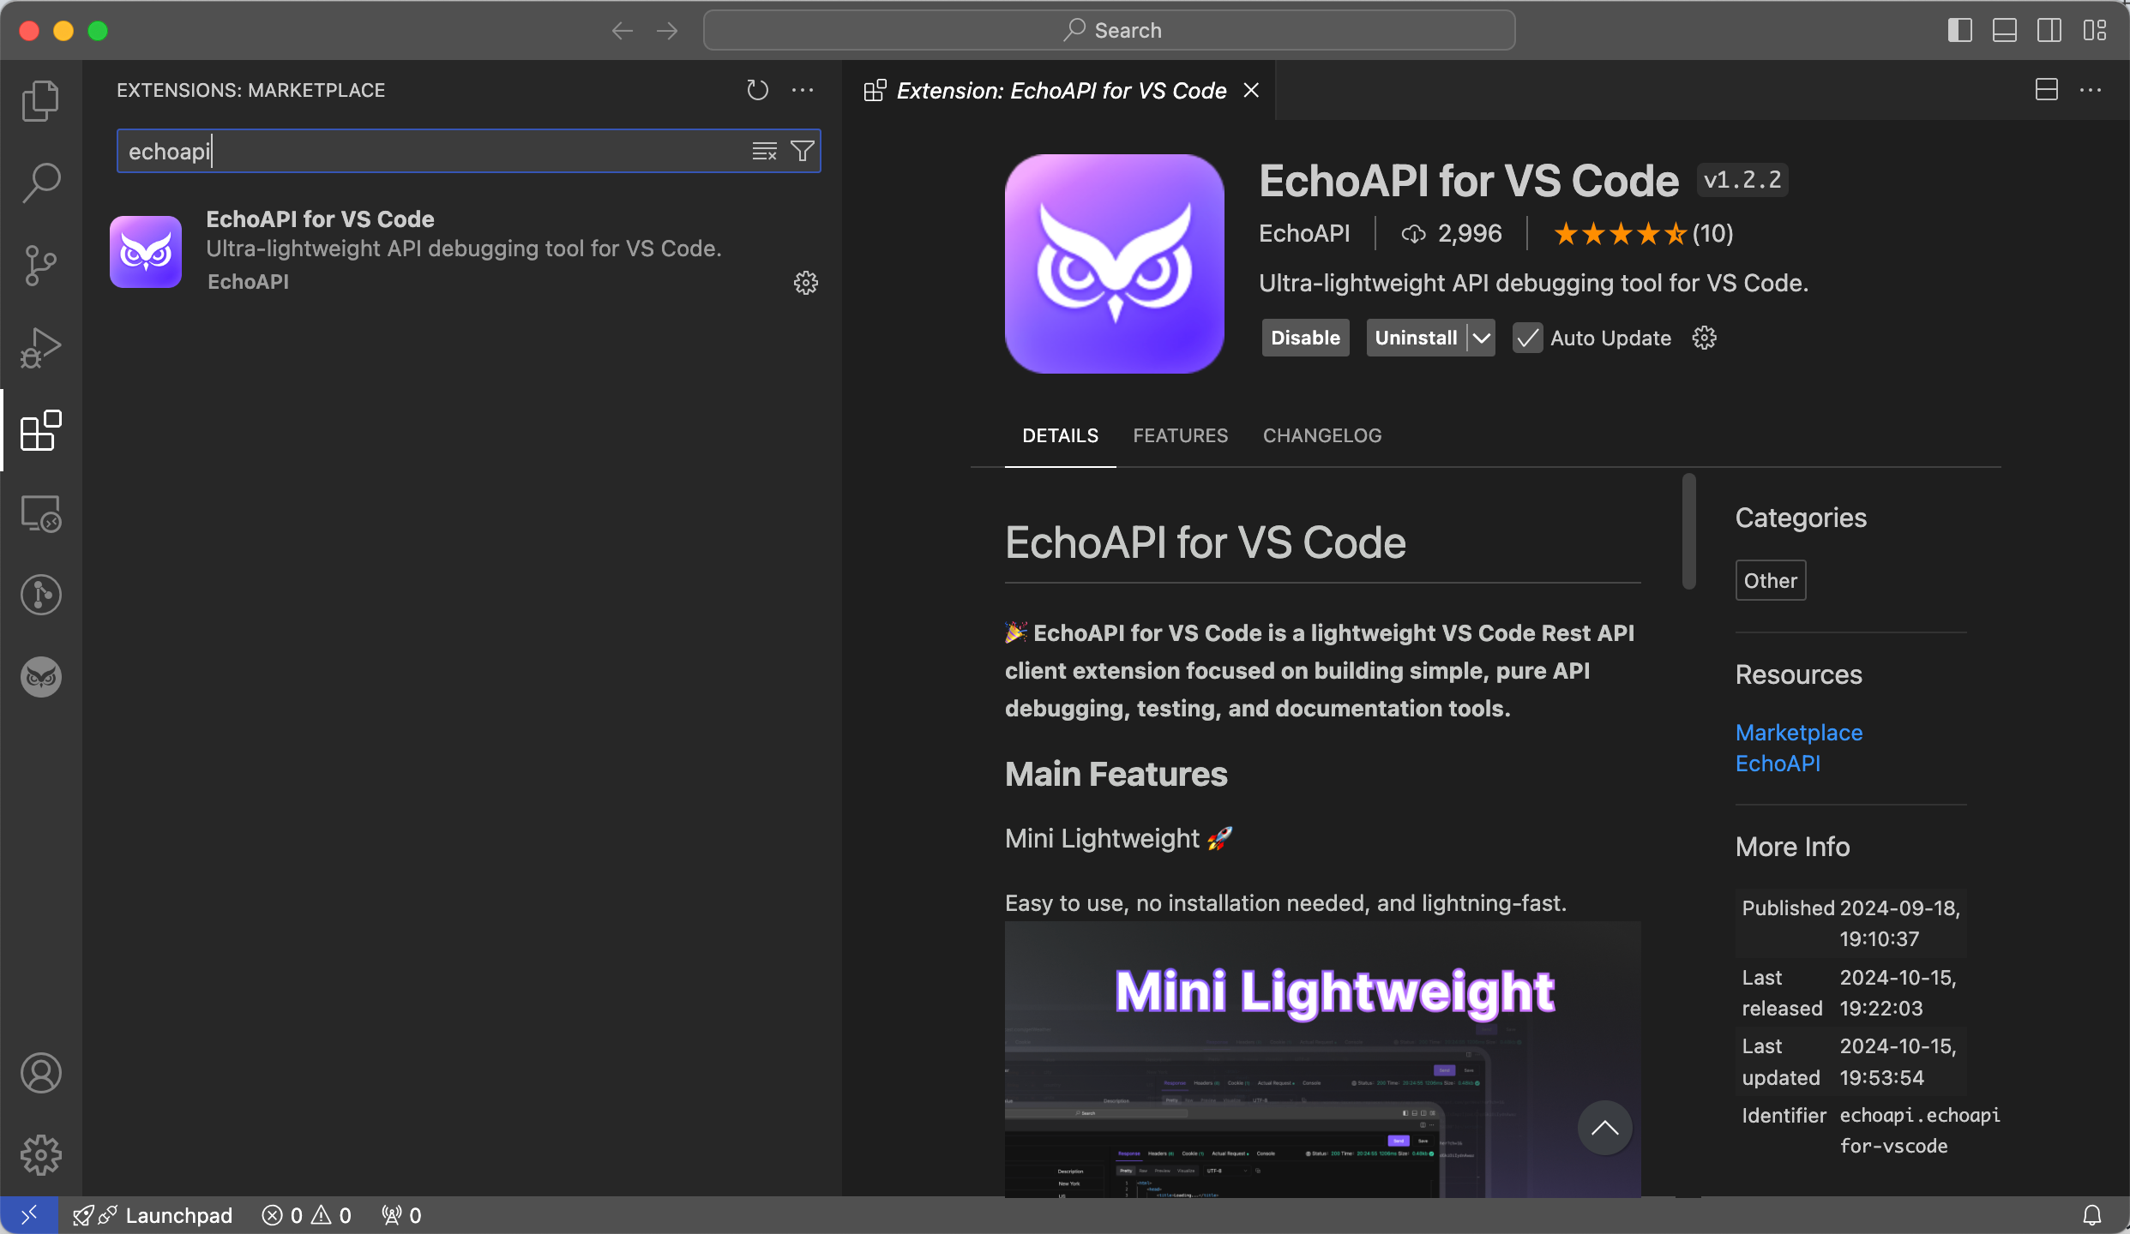Image resolution: width=2130 pixels, height=1234 pixels.
Task: Click the Run and Debug icon
Action: (39, 348)
